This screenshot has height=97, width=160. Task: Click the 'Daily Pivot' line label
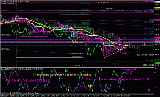(115, 39)
